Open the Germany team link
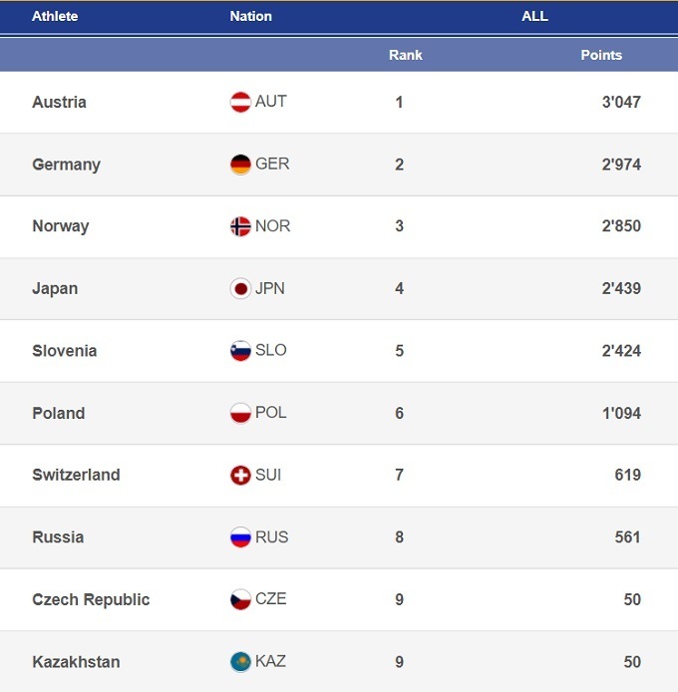Viewport: 678px width, 692px height. 67,165
